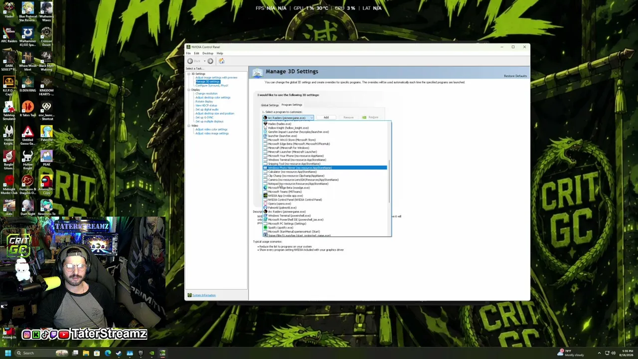Select Manage 3D settings in task tree
Screen dimensions: 638x359
pyautogui.click(x=207, y=82)
